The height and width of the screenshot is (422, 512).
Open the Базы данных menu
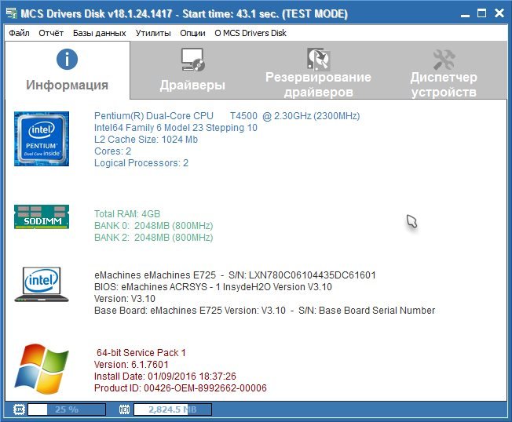[x=99, y=33]
